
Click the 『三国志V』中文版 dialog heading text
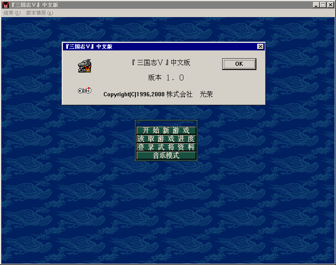pos(161,62)
